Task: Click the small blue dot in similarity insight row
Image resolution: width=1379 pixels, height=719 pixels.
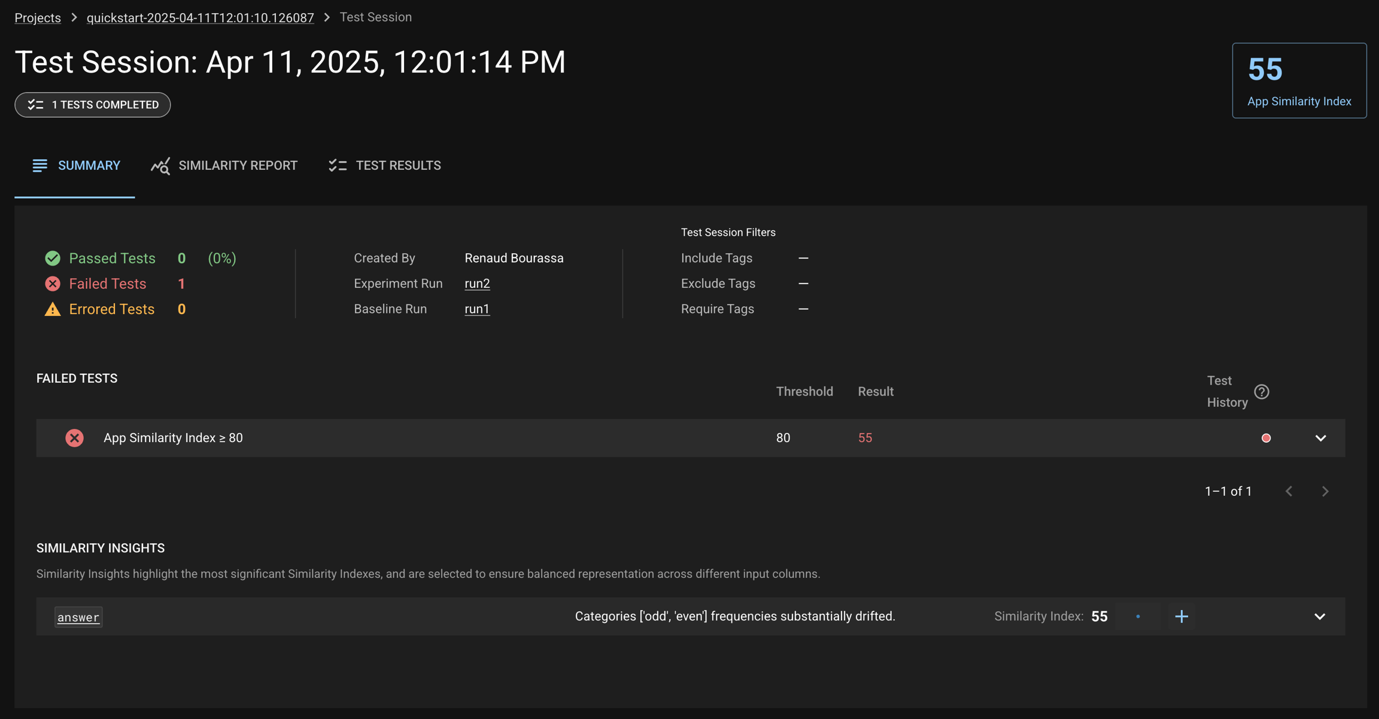Action: point(1138,616)
